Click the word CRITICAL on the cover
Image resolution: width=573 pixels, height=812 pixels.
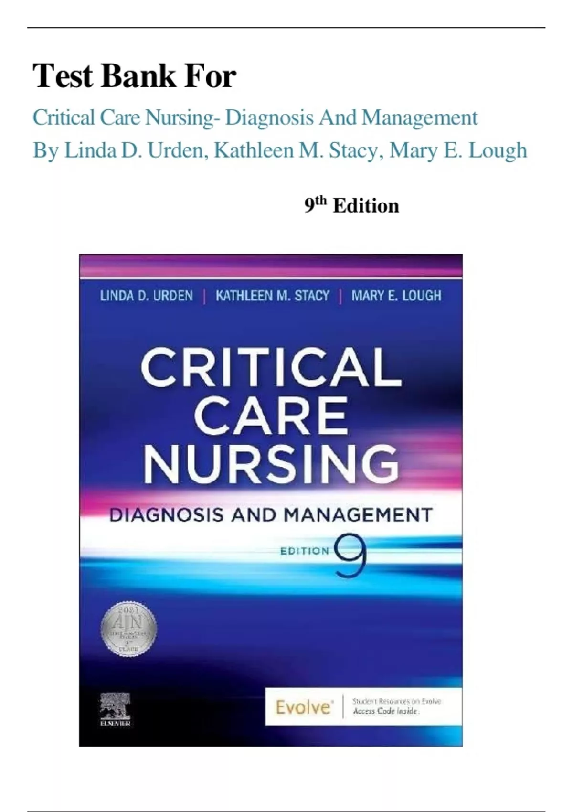click(x=271, y=367)
